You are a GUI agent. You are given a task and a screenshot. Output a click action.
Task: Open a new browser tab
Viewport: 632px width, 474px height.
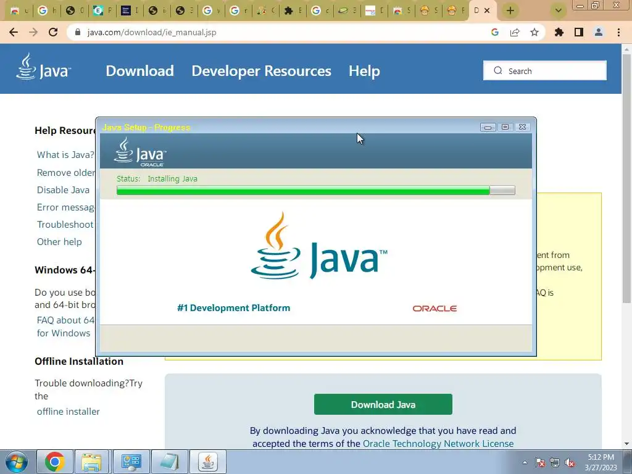510,10
